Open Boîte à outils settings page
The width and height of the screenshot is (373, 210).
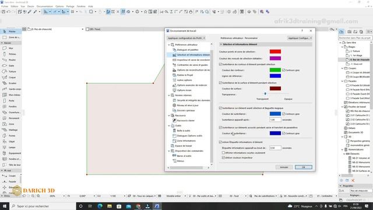pos(181,131)
